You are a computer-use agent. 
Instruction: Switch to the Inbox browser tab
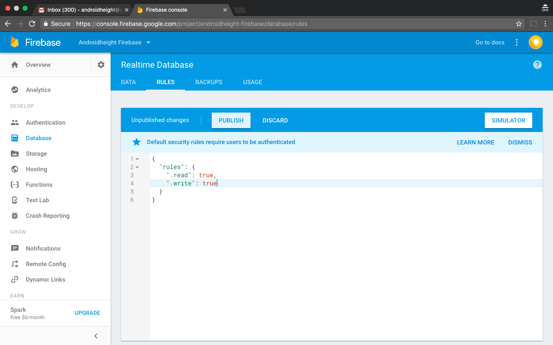(83, 9)
